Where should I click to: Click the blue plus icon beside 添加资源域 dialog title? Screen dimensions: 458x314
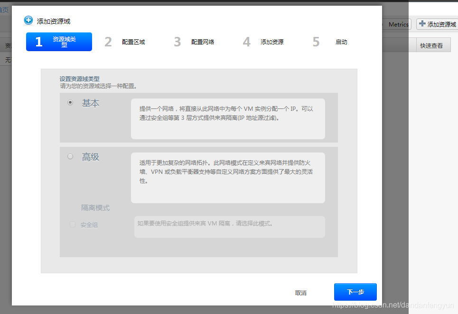(x=28, y=20)
